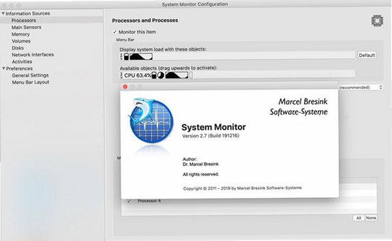Select the active history graph load object
Image resolution: width=392 pixels, height=241 pixels.
[140, 57]
